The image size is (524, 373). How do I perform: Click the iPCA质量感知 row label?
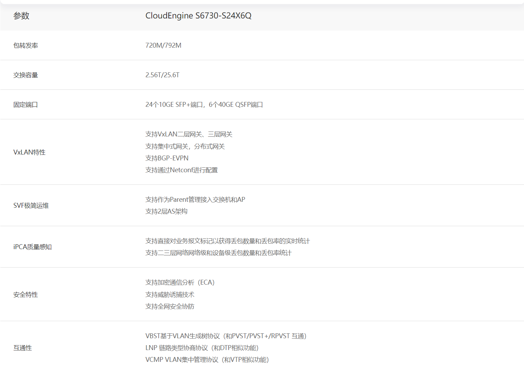tap(32, 247)
